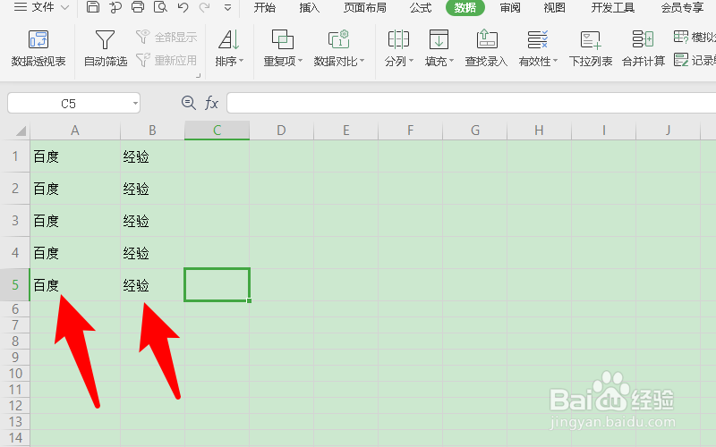Select cell B4 containing 经验
This screenshot has width=716, height=447.
pyautogui.click(x=152, y=253)
